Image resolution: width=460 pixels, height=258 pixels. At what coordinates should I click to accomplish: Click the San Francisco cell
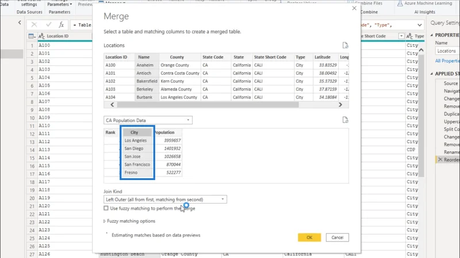pos(137,165)
